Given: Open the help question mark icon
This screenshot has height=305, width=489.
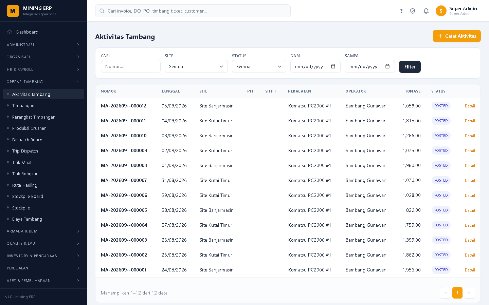Looking at the screenshot, I should (x=401, y=11).
